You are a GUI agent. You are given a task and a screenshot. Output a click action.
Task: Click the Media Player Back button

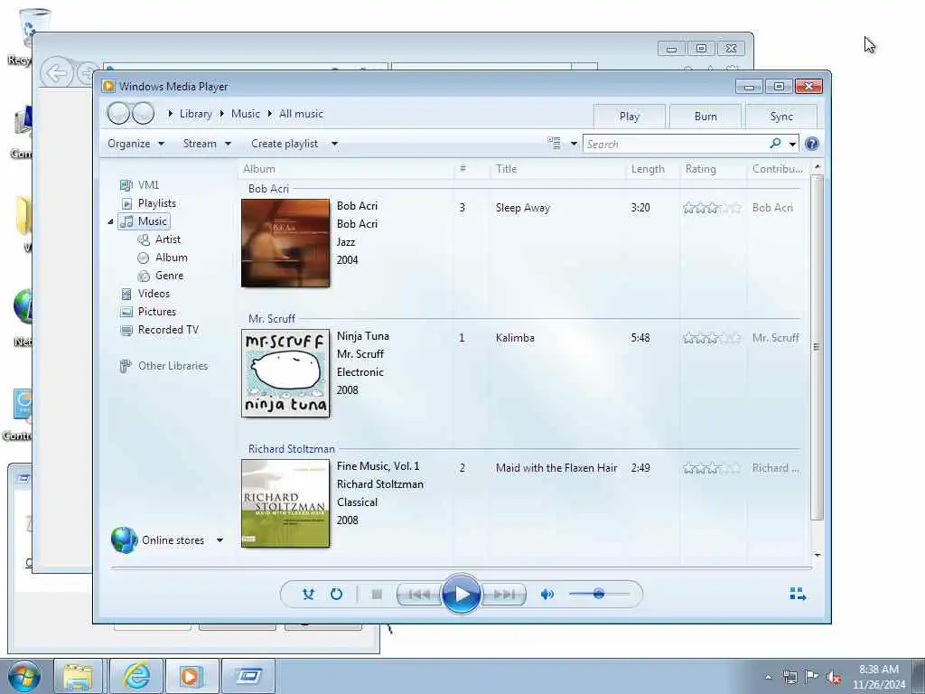(x=118, y=113)
